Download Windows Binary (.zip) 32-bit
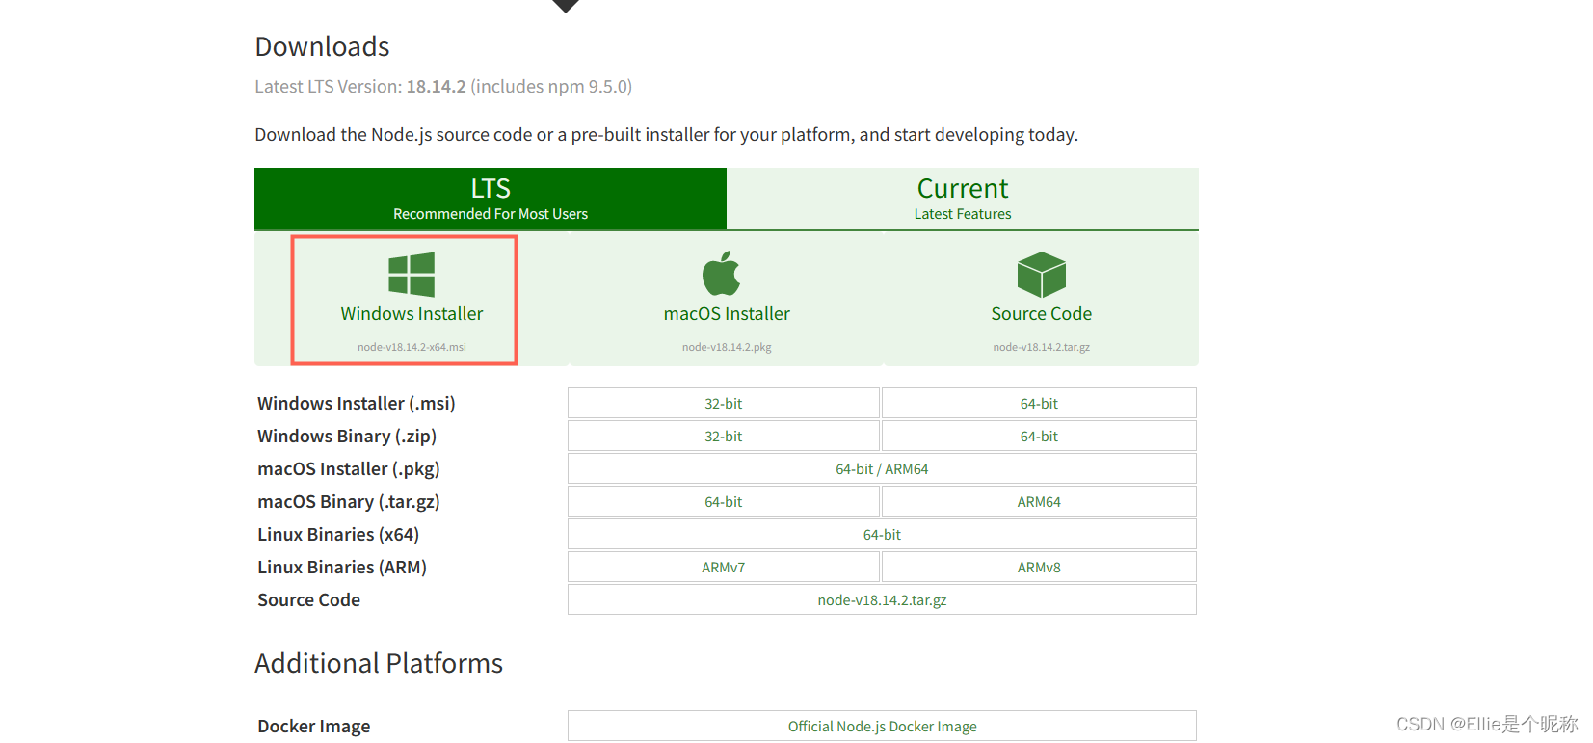1593x743 pixels. click(724, 436)
